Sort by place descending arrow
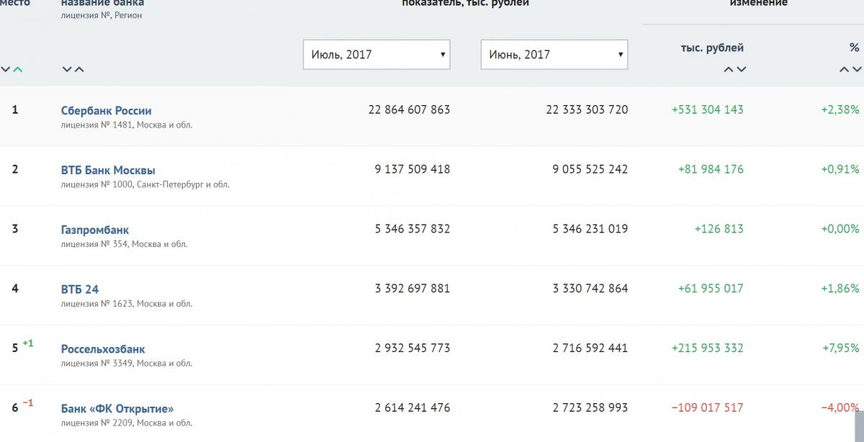864x442 pixels. 6,70
